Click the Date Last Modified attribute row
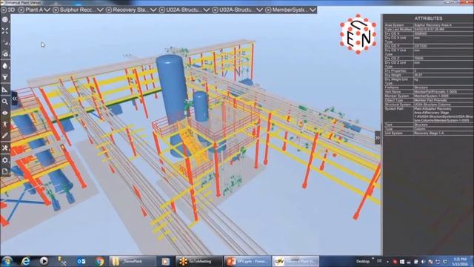This screenshot has height=267, width=474. [x=428, y=30]
